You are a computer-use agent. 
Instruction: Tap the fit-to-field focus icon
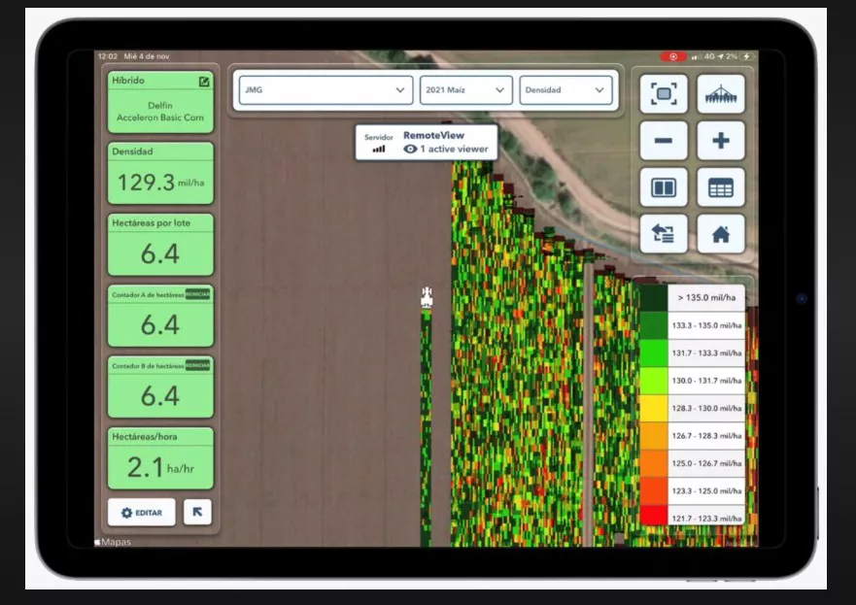[x=664, y=94]
